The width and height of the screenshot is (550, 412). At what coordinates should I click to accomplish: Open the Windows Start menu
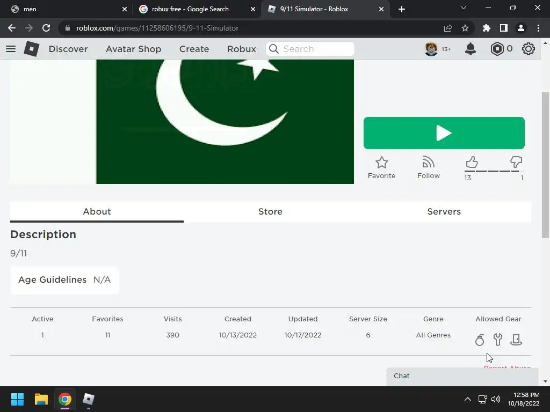coord(17,399)
